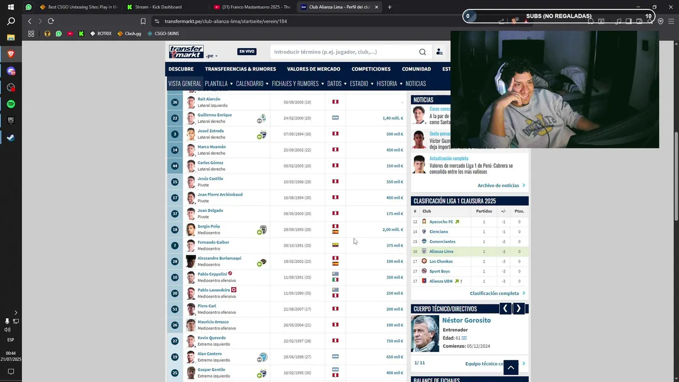
Task: Open BOTRIX bookmark
Action: 101,33
